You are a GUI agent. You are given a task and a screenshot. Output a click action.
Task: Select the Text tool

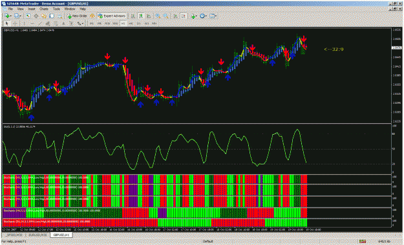point(63,23)
